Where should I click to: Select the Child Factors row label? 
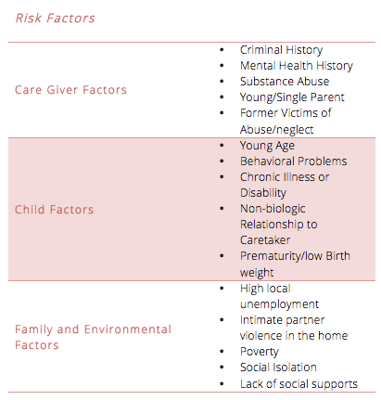point(54,210)
